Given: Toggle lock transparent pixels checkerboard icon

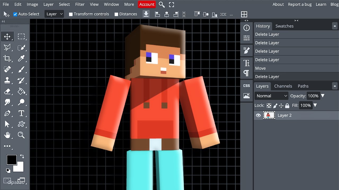Looking at the screenshot, I should 269,106.
